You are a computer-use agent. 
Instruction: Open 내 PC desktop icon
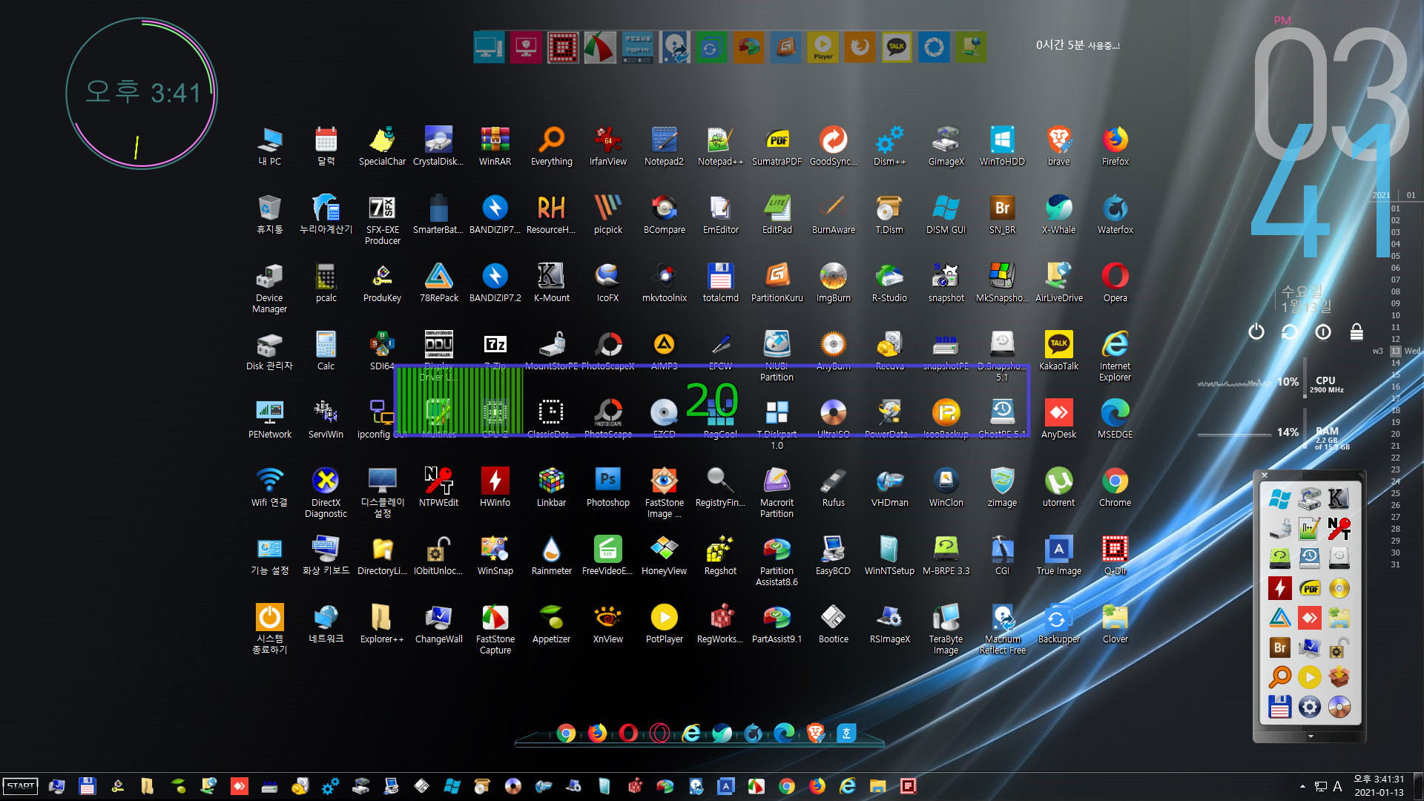[x=269, y=145]
